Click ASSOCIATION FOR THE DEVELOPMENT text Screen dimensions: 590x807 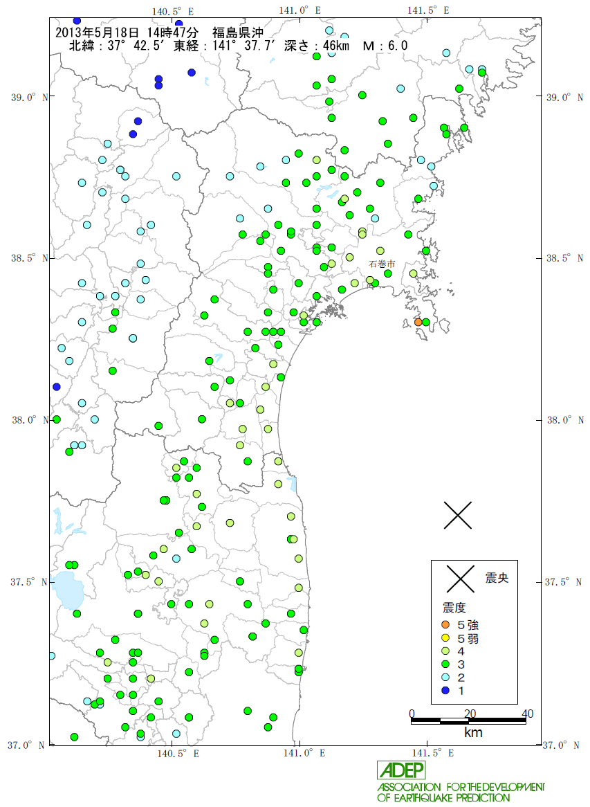[461, 787]
